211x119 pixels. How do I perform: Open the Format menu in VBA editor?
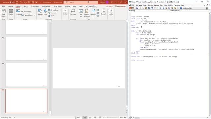[151, 5]
